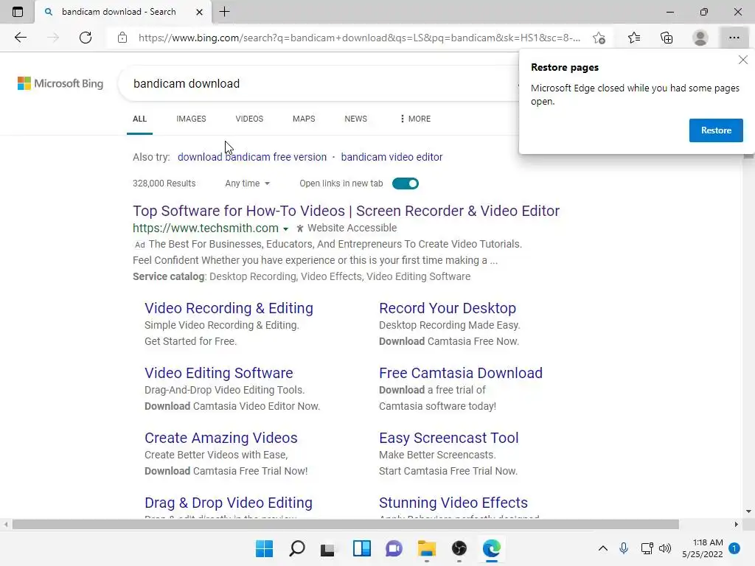755x566 pixels.
Task: Open OBS Studio from the taskbar
Action: [x=459, y=548]
